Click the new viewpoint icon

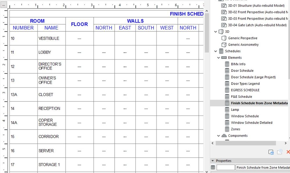(280, 152)
